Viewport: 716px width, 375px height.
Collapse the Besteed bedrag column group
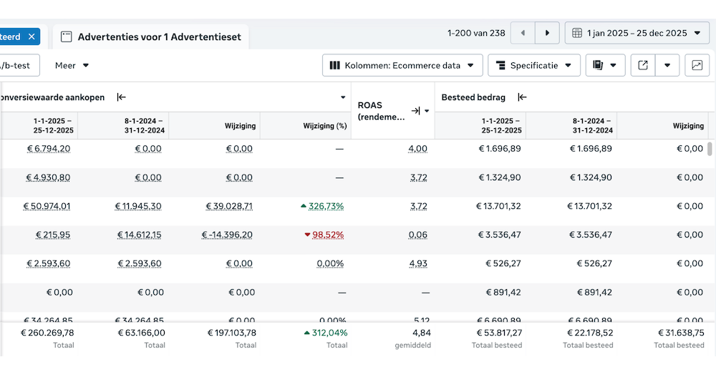(523, 97)
